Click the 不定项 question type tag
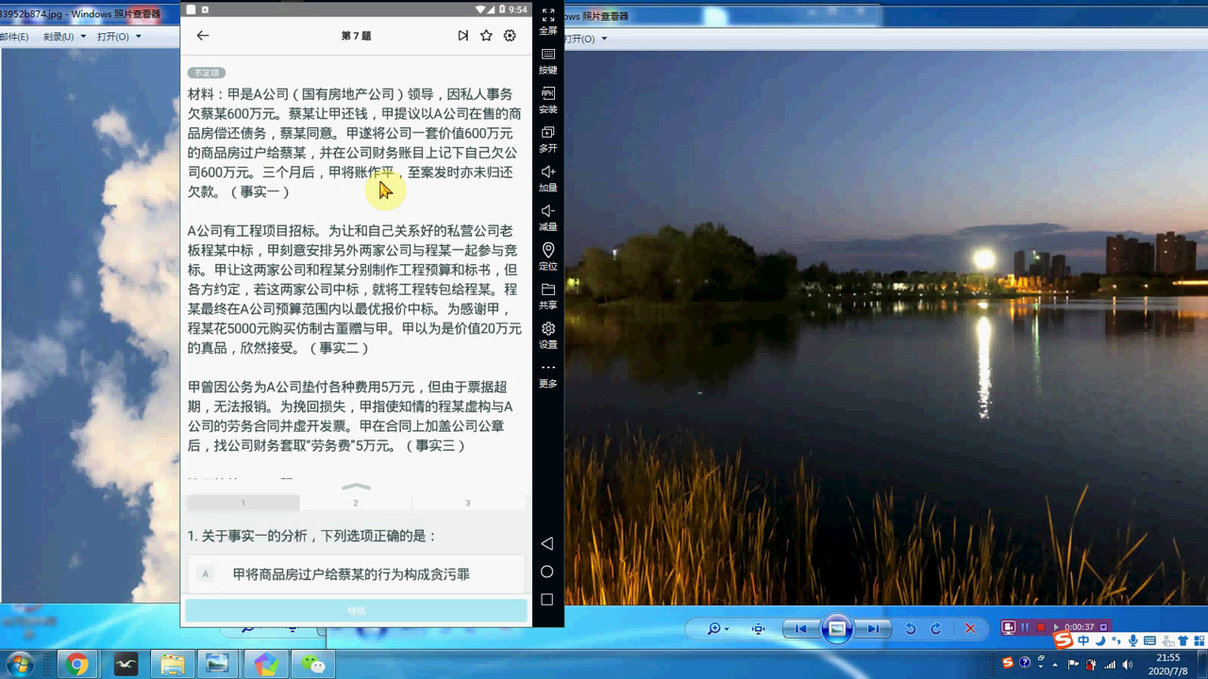Viewport: 1208px width, 679px height. (x=206, y=73)
